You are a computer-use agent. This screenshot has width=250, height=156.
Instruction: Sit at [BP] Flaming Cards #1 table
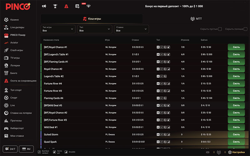(x=236, y=62)
